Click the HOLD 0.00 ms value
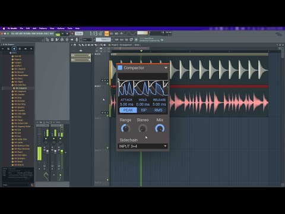Image resolution: width=285 pixels, height=214 pixels. click(x=142, y=104)
